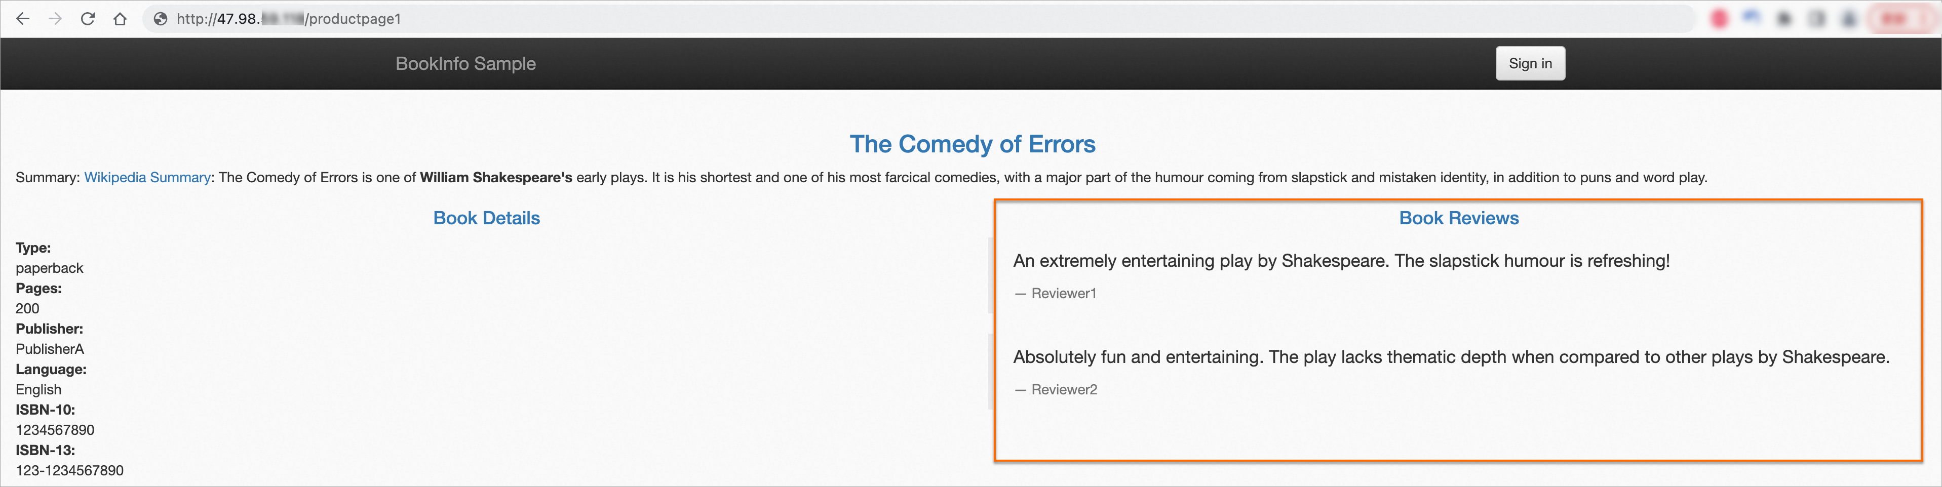The height and width of the screenshot is (487, 1942).
Task: Click the Reviewer2 attribution
Action: [x=1064, y=390]
